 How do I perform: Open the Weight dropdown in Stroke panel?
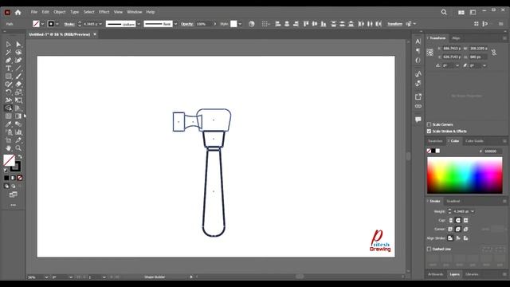point(473,211)
